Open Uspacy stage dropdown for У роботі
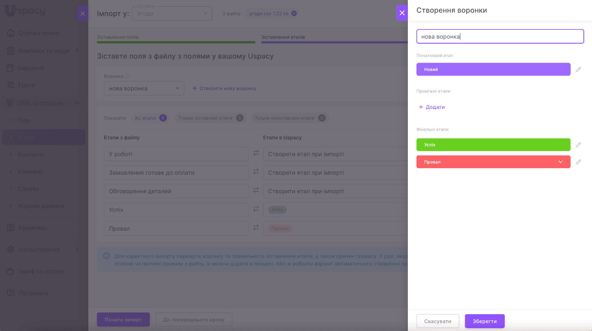 (x=335, y=154)
